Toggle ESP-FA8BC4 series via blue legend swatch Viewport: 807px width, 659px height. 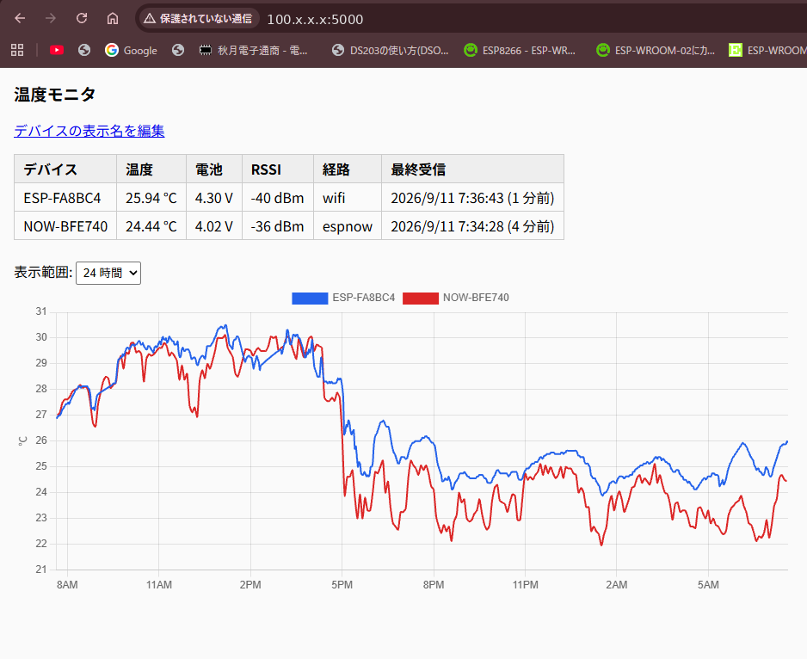[x=310, y=298]
